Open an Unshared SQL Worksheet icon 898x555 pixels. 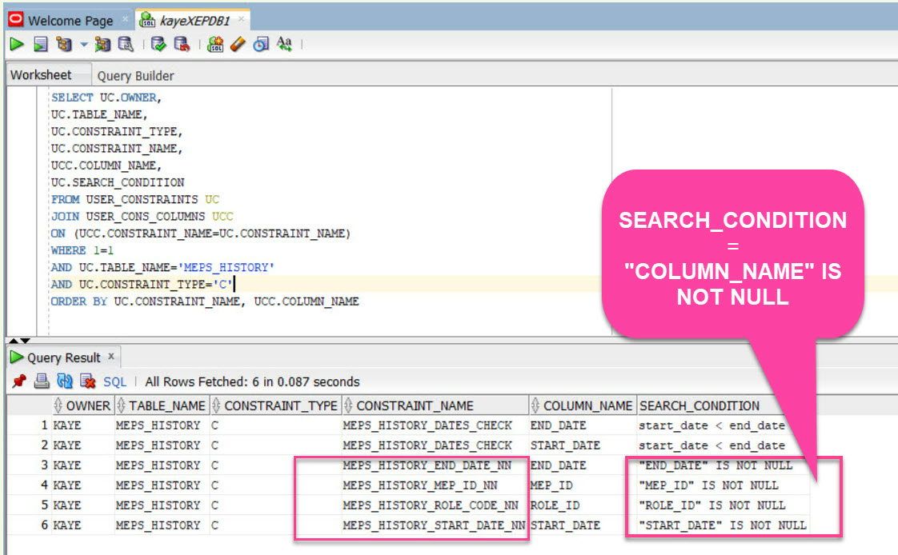point(215,44)
